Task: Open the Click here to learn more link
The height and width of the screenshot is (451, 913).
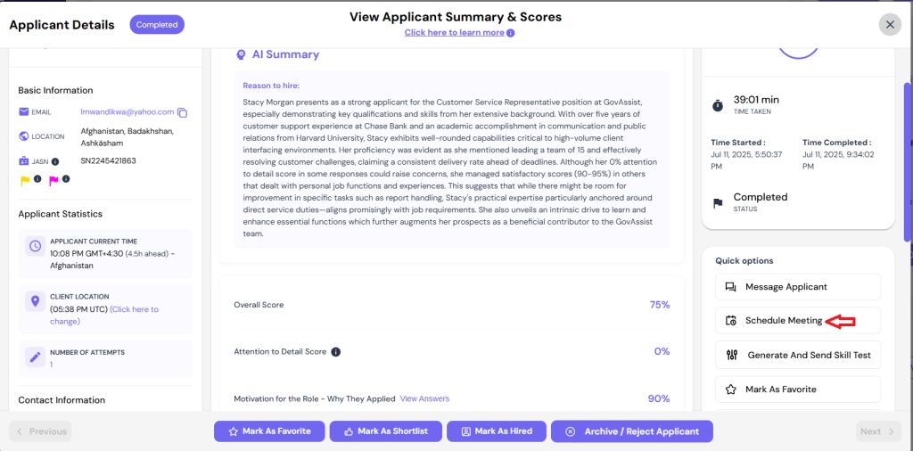Action: coord(454,33)
